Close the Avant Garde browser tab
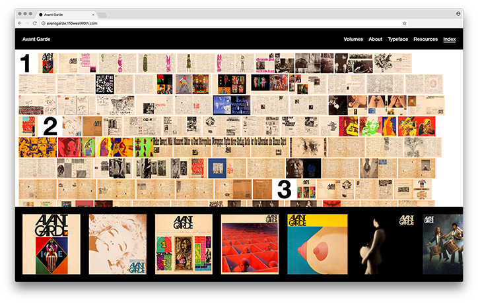The image size is (478, 303). pyautogui.click(x=93, y=14)
